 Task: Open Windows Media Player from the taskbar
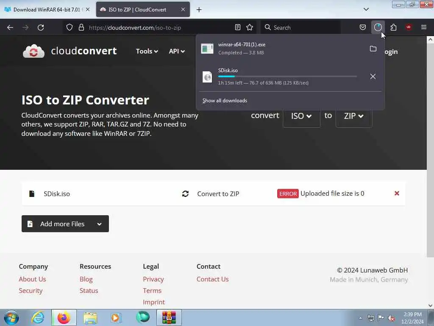(x=116, y=318)
